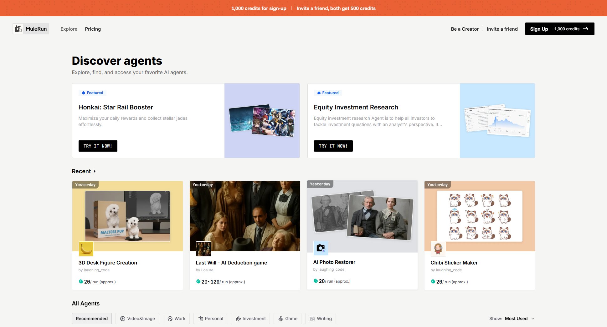Viewport: 607px width, 327px height.
Task: Click the 1,000 credits for sign-up banner text
Action: pyautogui.click(x=259, y=8)
